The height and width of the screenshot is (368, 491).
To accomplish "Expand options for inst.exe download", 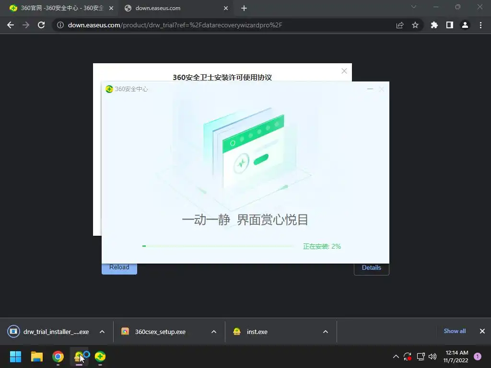I will pos(326,332).
